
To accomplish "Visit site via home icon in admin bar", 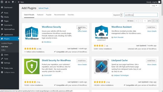I will click(6, 2).
